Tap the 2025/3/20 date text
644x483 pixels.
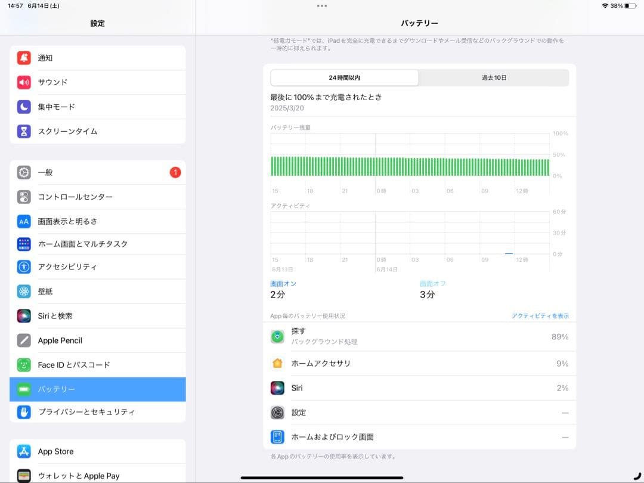pyautogui.click(x=287, y=108)
